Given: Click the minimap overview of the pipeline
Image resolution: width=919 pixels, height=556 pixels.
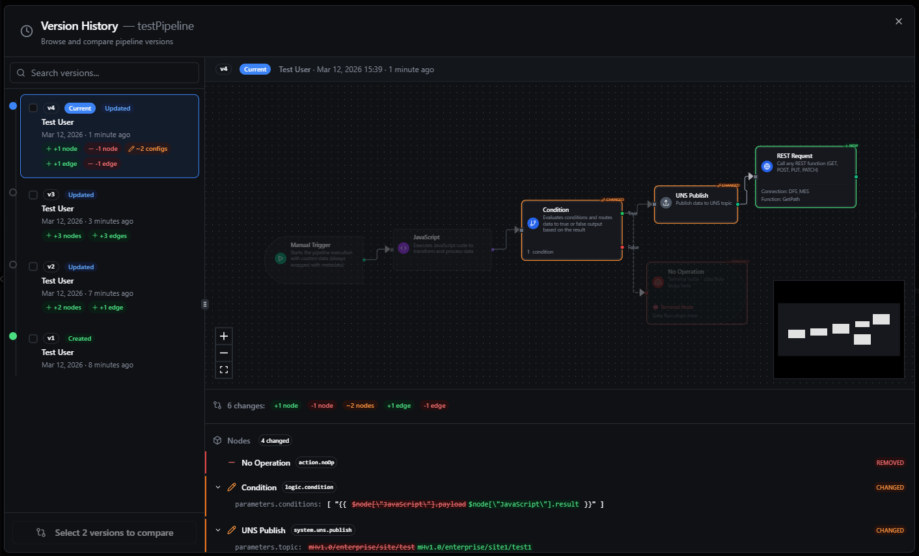Looking at the screenshot, I should coord(838,329).
